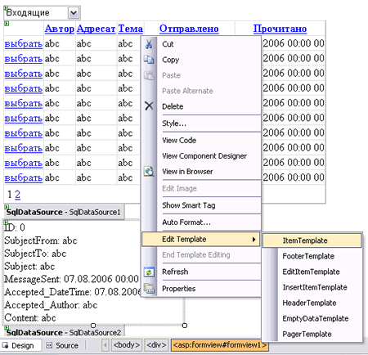
Task: Click the <asp:formview#formview1> tag button
Action: coord(219,345)
